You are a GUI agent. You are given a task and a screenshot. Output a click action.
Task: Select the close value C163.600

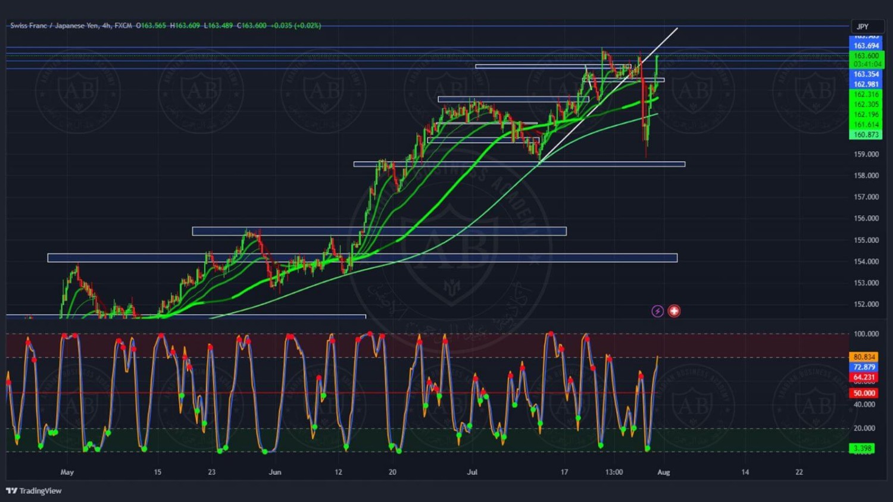pos(252,26)
